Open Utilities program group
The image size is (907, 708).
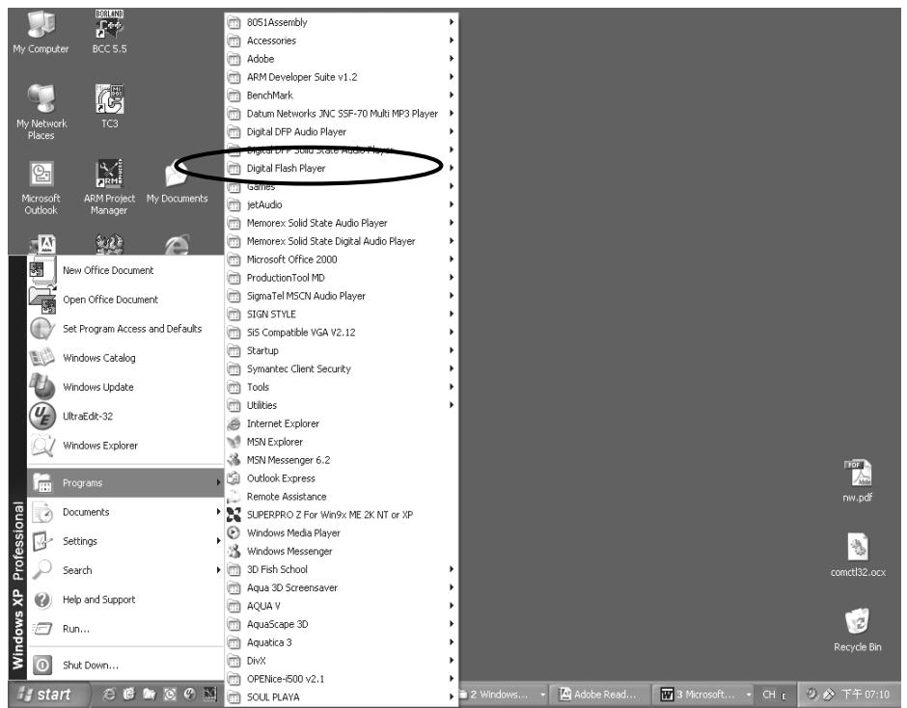342,405
